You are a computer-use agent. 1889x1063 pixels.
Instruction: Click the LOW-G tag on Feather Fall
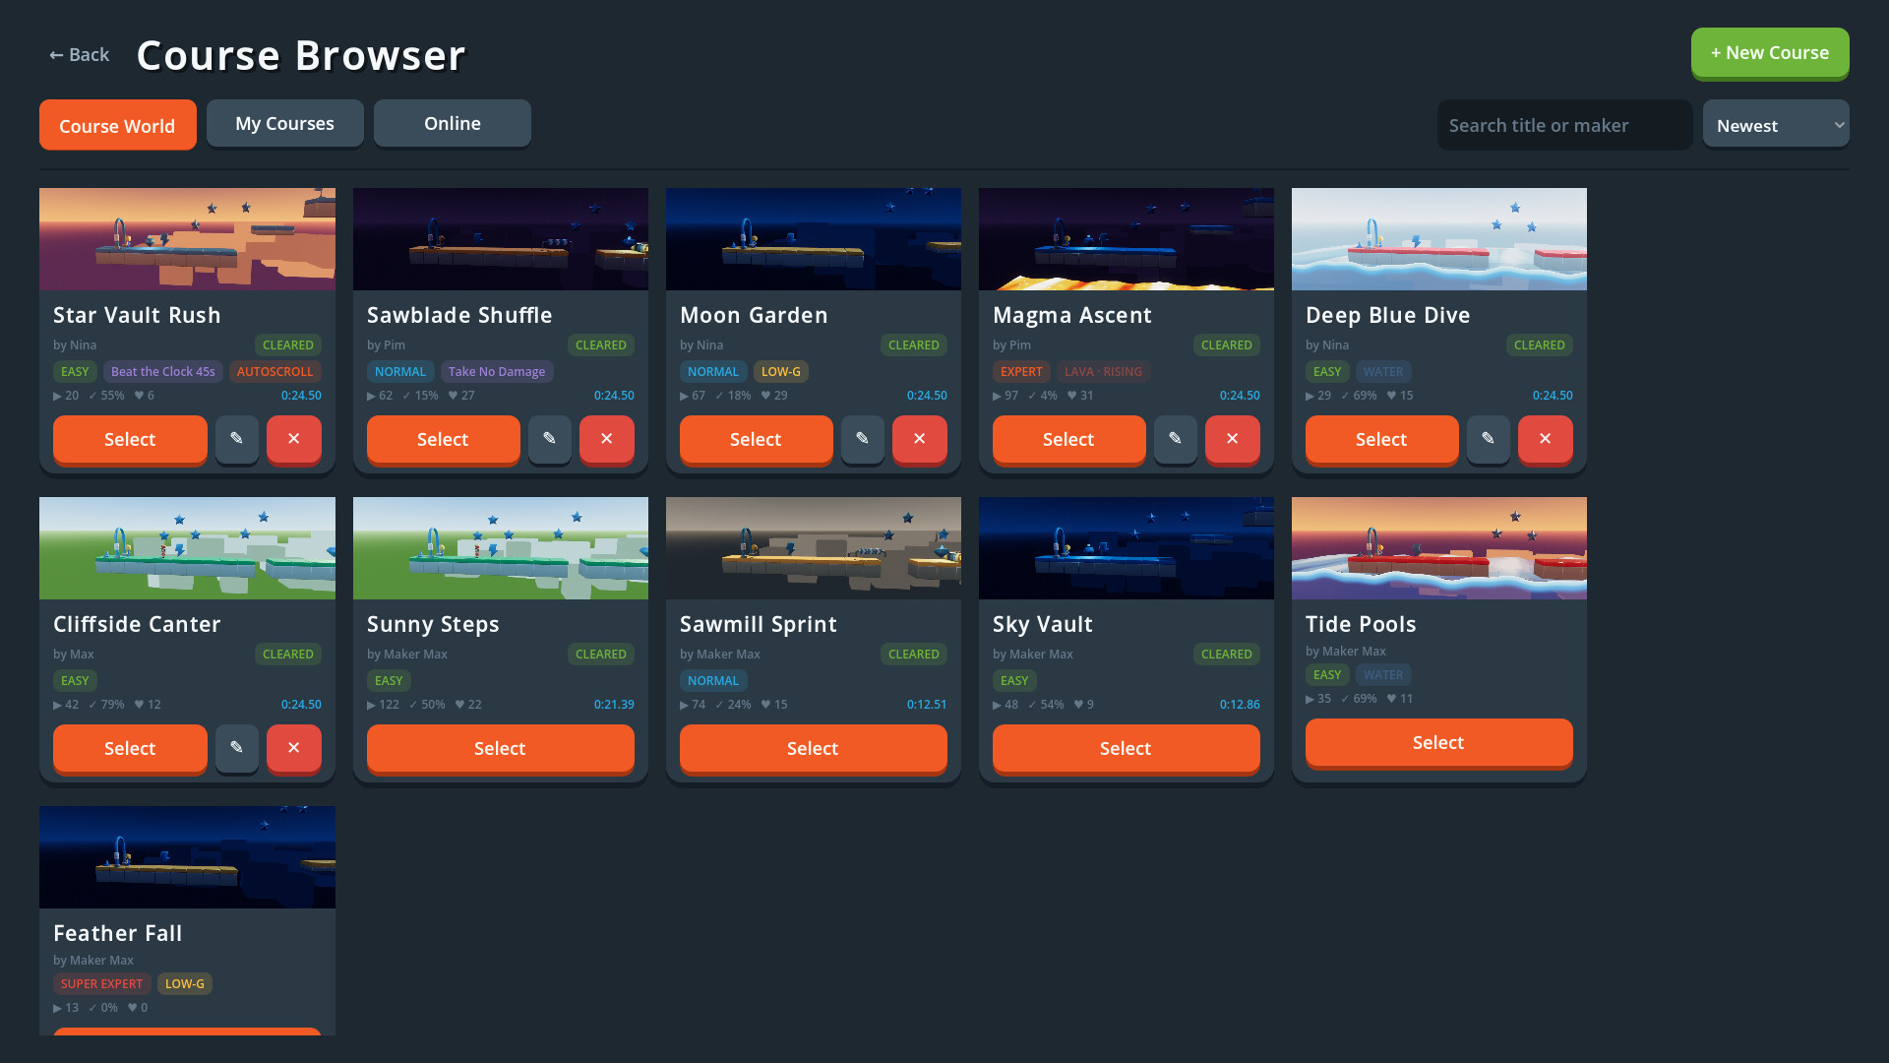(x=185, y=983)
